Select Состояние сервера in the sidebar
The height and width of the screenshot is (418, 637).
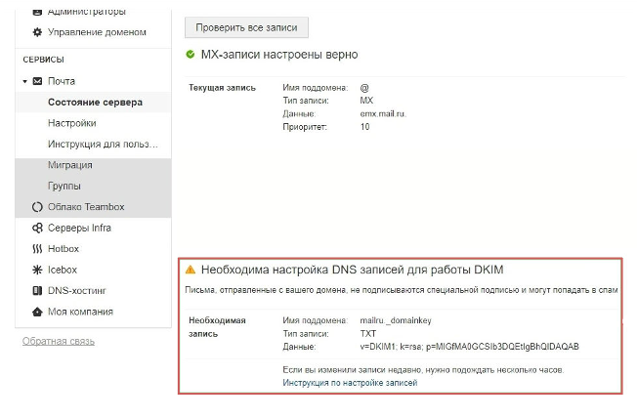(95, 102)
